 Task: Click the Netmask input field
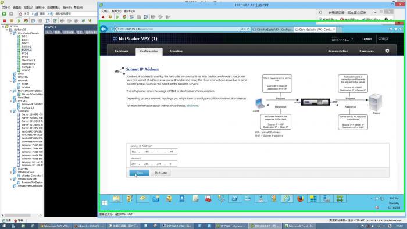click(x=153, y=164)
